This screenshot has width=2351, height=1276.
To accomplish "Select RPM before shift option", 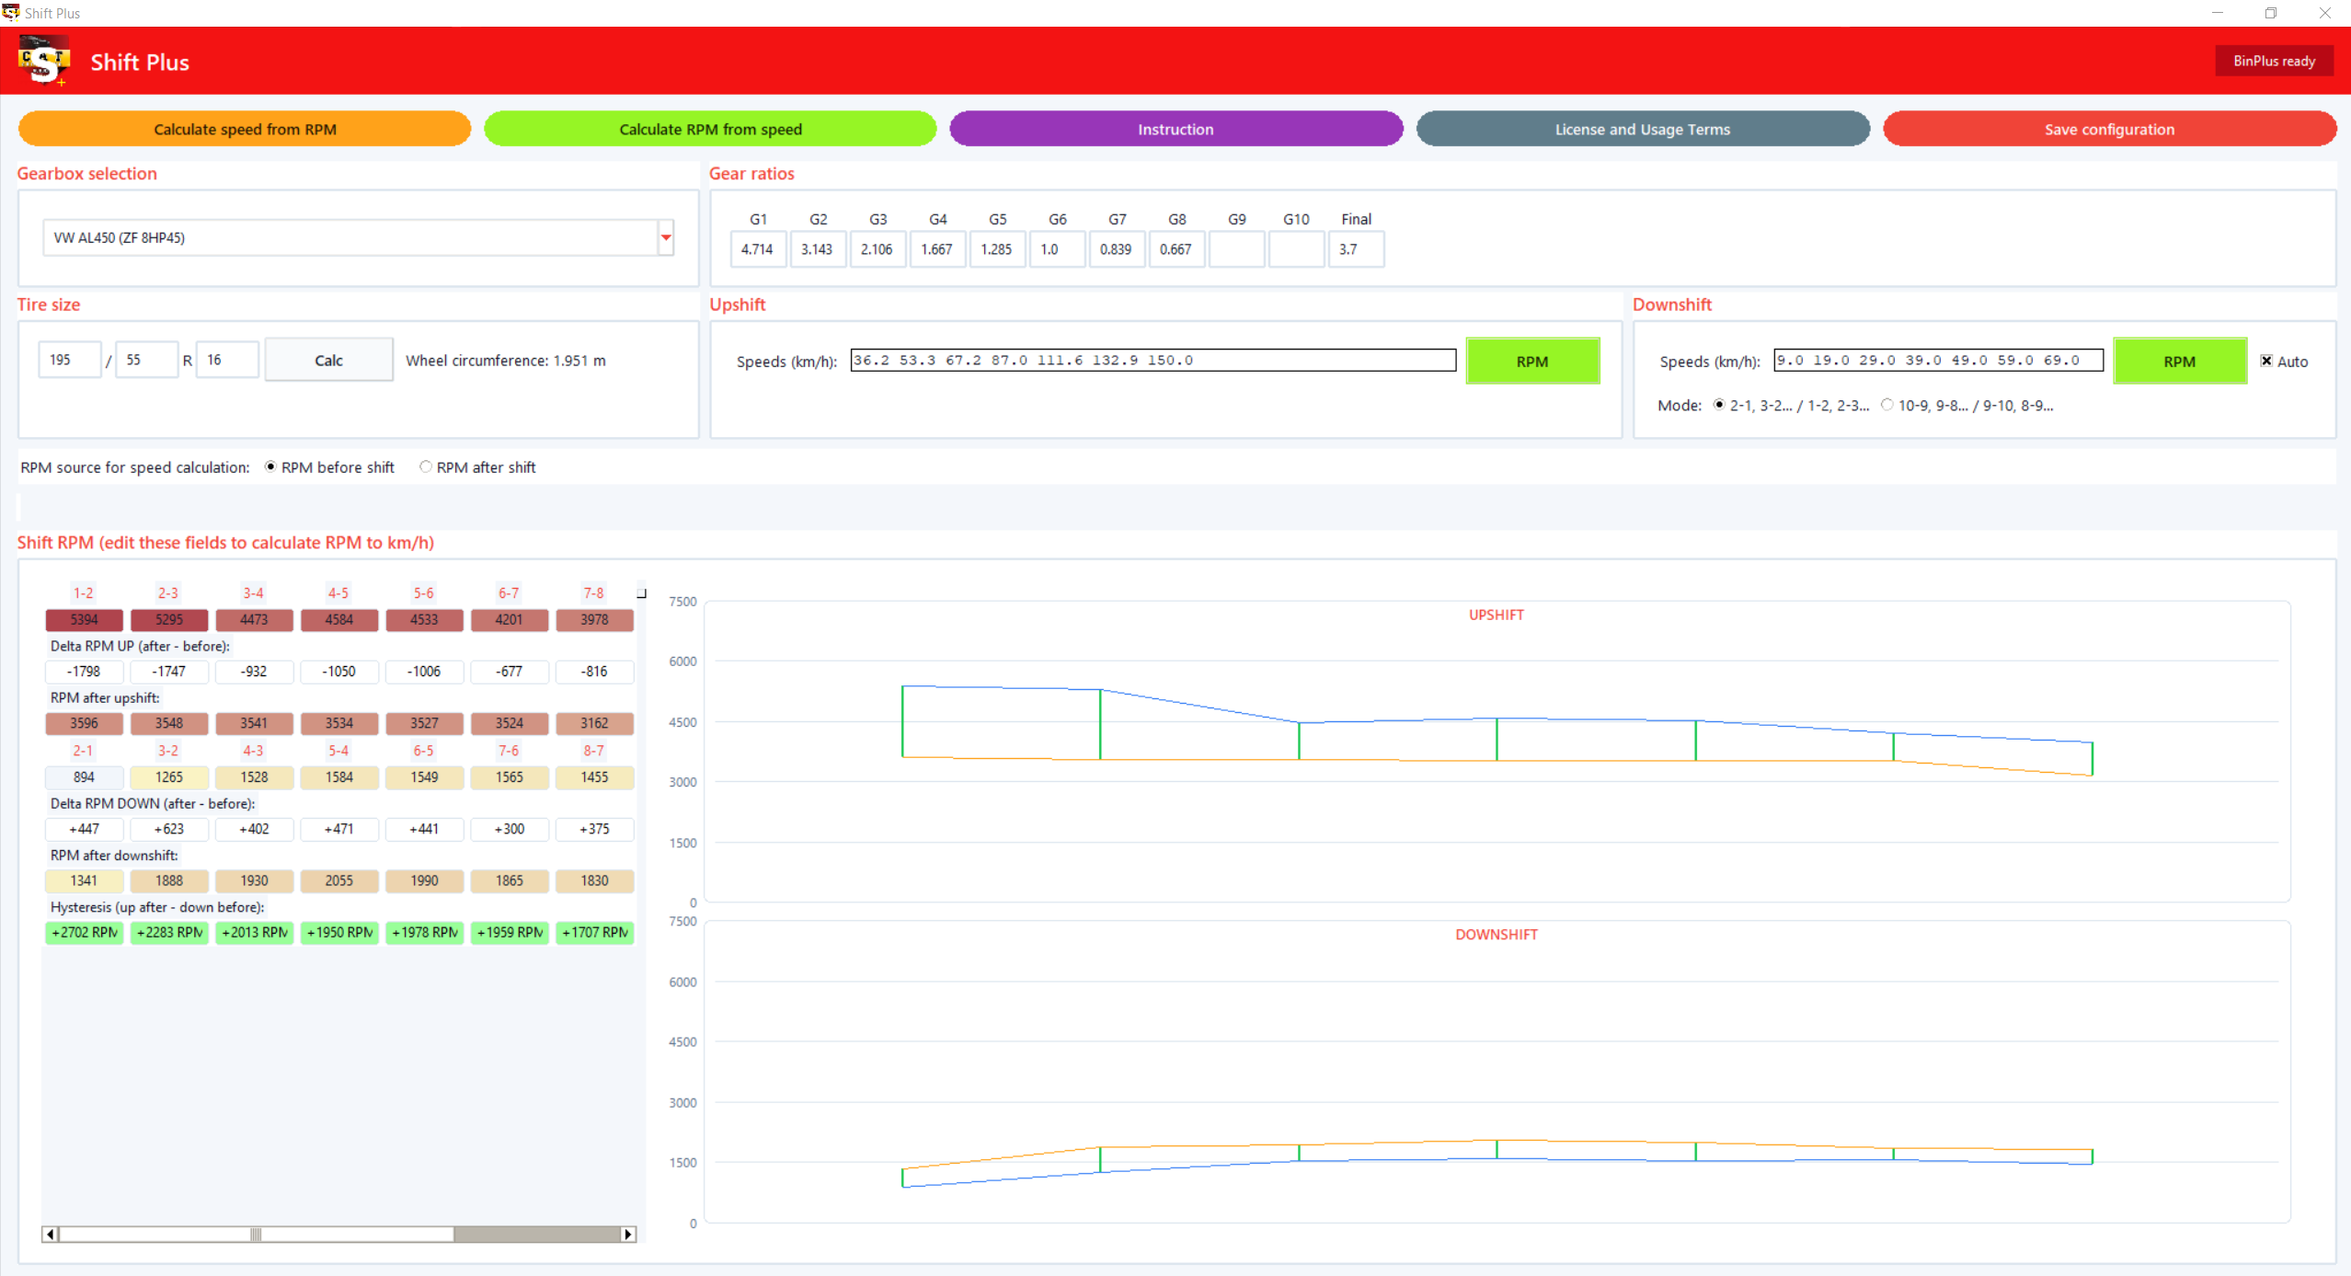I will tap(270, 466).
